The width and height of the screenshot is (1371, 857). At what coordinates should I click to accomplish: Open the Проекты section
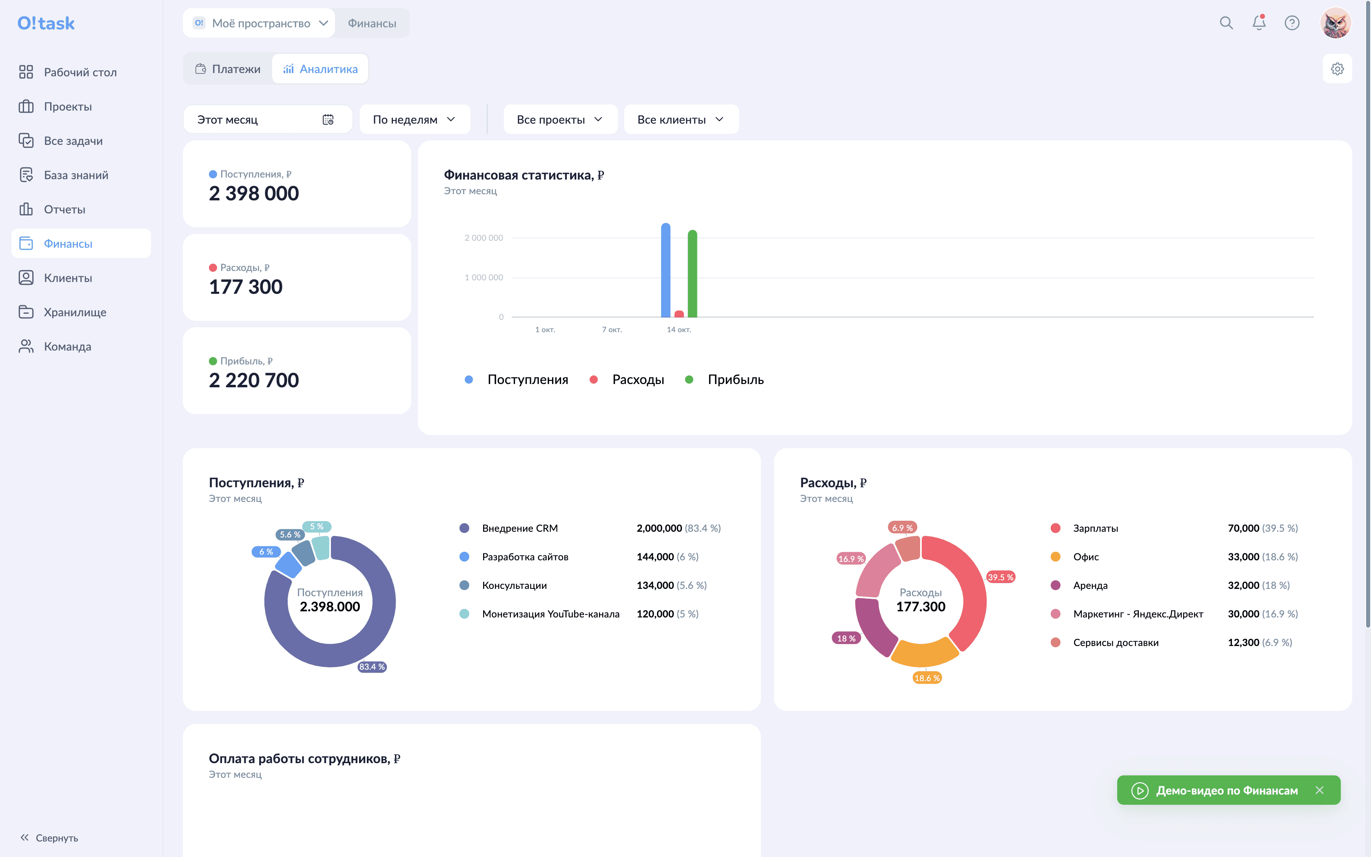(80, 107)
